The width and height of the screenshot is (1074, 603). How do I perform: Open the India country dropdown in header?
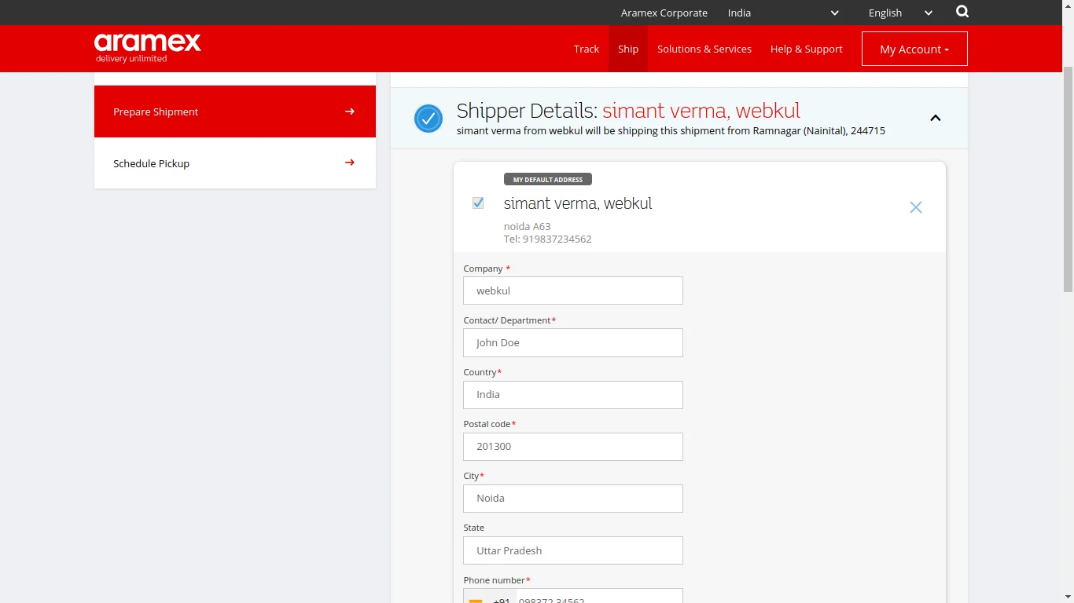[783, 13]
